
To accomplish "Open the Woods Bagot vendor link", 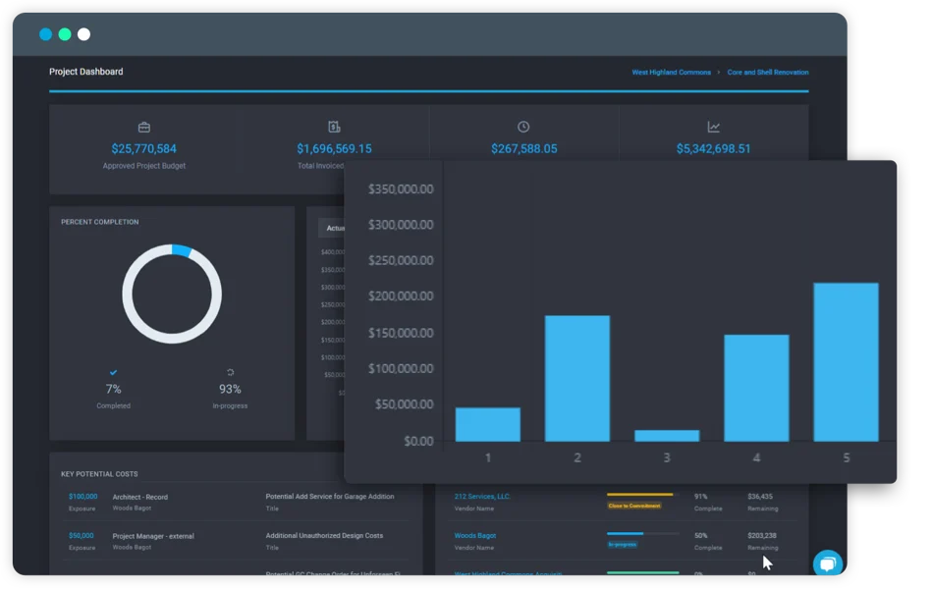I will point(474,536).
